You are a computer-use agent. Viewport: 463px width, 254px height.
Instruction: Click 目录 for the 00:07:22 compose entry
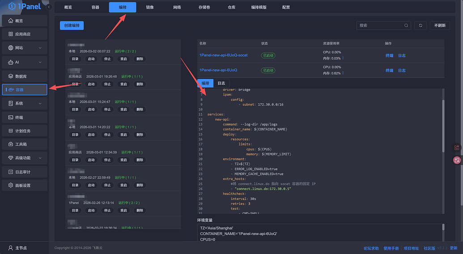tap(75, 59)
